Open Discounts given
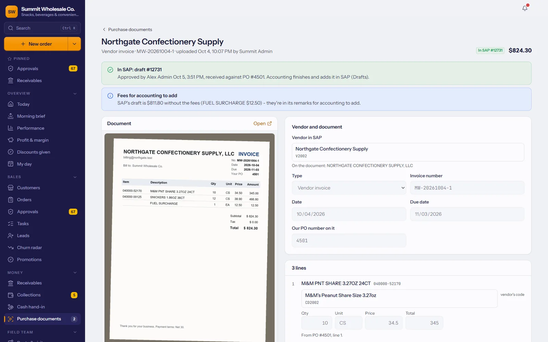The width and height of the screenshot is (548, 342). [42, 152]
